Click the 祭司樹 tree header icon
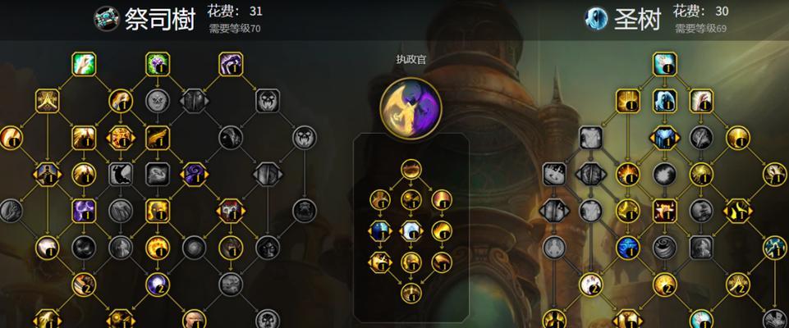Screen dimensions: 789x328 pyautogui.click(x=106, y=19)
